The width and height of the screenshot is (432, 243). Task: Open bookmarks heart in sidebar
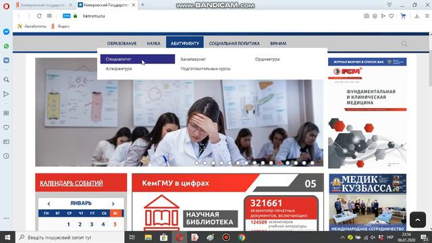6,128
